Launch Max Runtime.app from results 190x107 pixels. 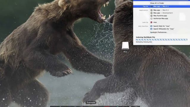(159, 16)
